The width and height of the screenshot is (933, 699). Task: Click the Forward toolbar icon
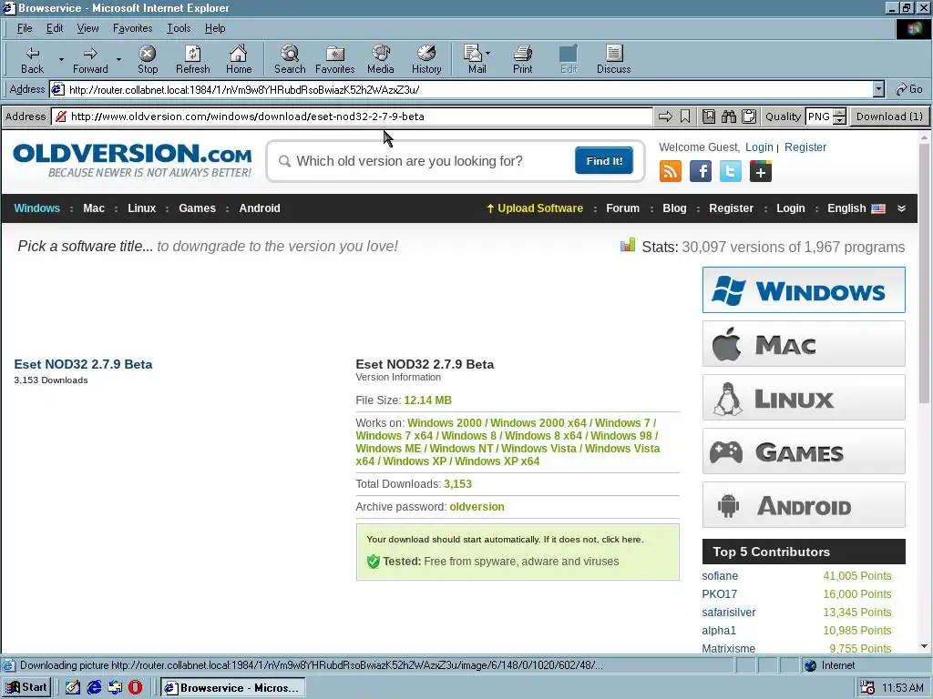90,59
